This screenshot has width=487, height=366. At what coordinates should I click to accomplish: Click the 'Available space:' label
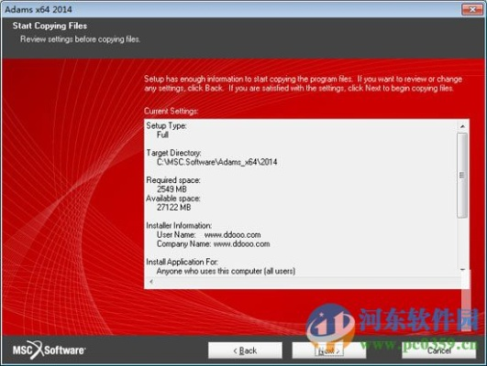tap(173, 199)
